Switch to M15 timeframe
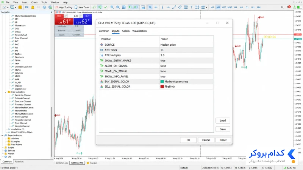Viewport: 303px width, 170px height. 224,7
